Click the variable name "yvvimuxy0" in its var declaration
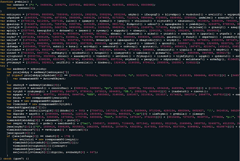The width and height of the screenshot is (240, 161). point(14,63)
